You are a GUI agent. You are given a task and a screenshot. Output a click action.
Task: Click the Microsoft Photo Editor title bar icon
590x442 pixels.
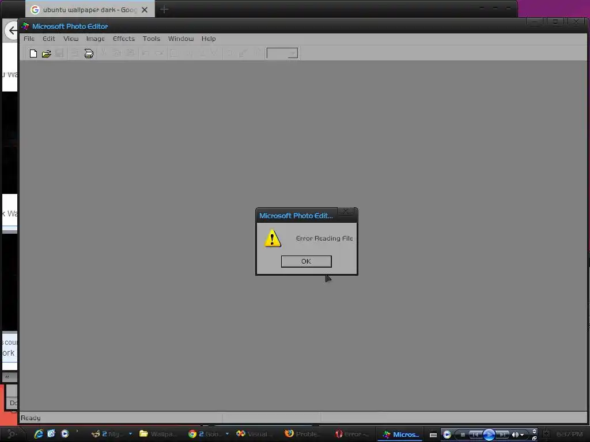pos(25,26)
